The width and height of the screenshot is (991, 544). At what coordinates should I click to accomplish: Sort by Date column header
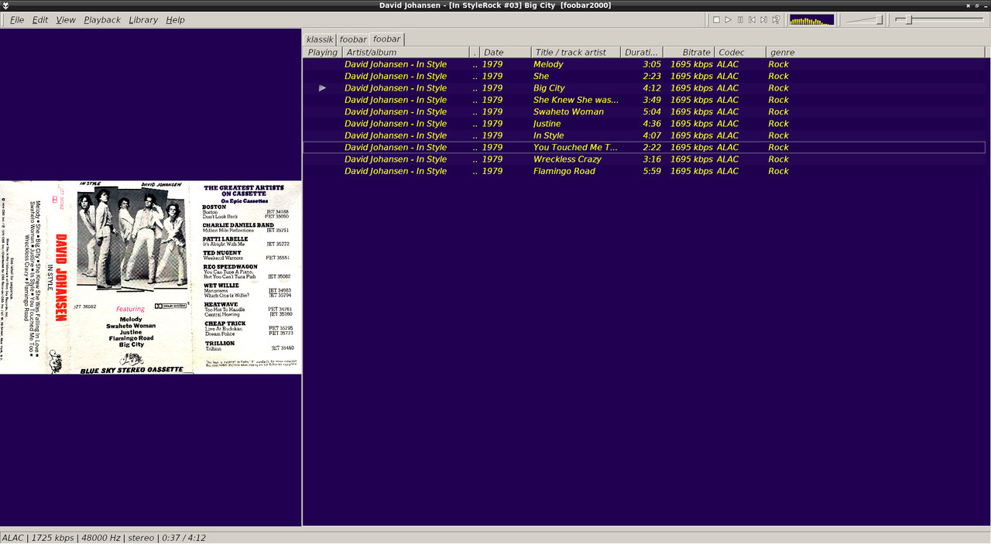[x=505, y=52]
